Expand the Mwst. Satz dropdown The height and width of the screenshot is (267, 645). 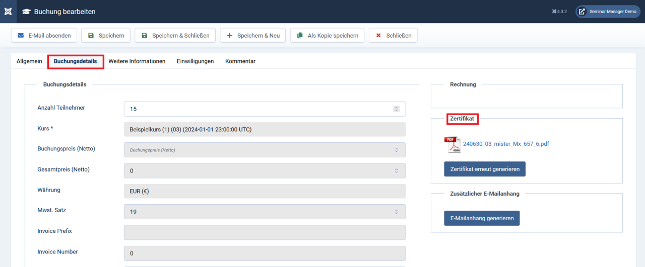pyautogui.click(x=265, y=212)
